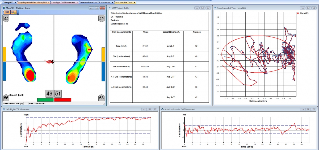Close the SAM Variable Table tab
Screen dimensions: 319x150
tap(135, 2)
